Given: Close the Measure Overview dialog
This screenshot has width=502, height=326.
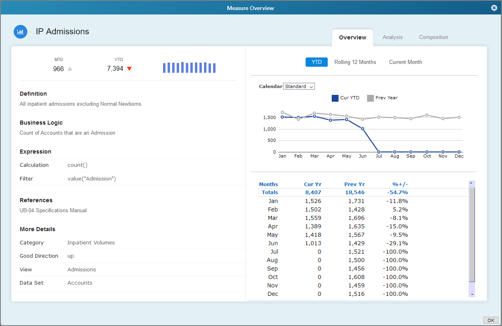Looking at the screenshot, I should point(494,8).
